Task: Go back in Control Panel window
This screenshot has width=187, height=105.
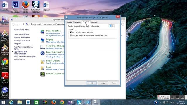Action: click(13, 24)
